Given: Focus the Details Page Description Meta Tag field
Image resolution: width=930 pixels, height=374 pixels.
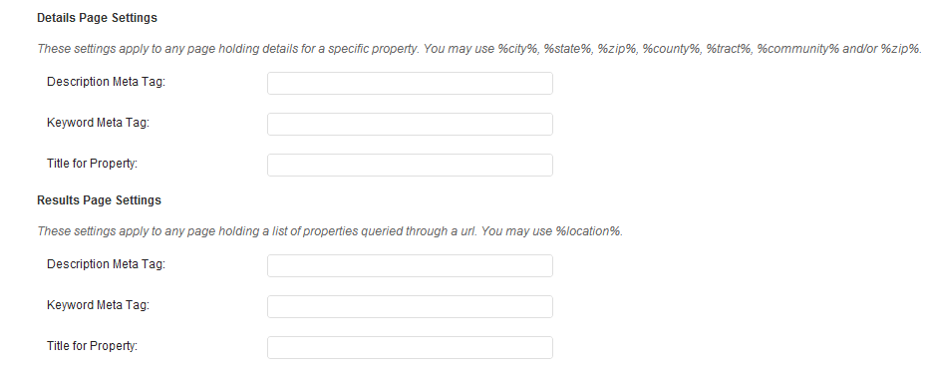Looking at the screenshot, I should [x=410, y=83].
